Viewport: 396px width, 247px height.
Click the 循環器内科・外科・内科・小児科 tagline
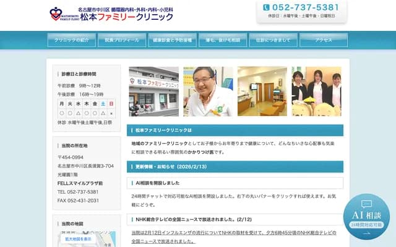pyautogui.click(x=142, y=10)
